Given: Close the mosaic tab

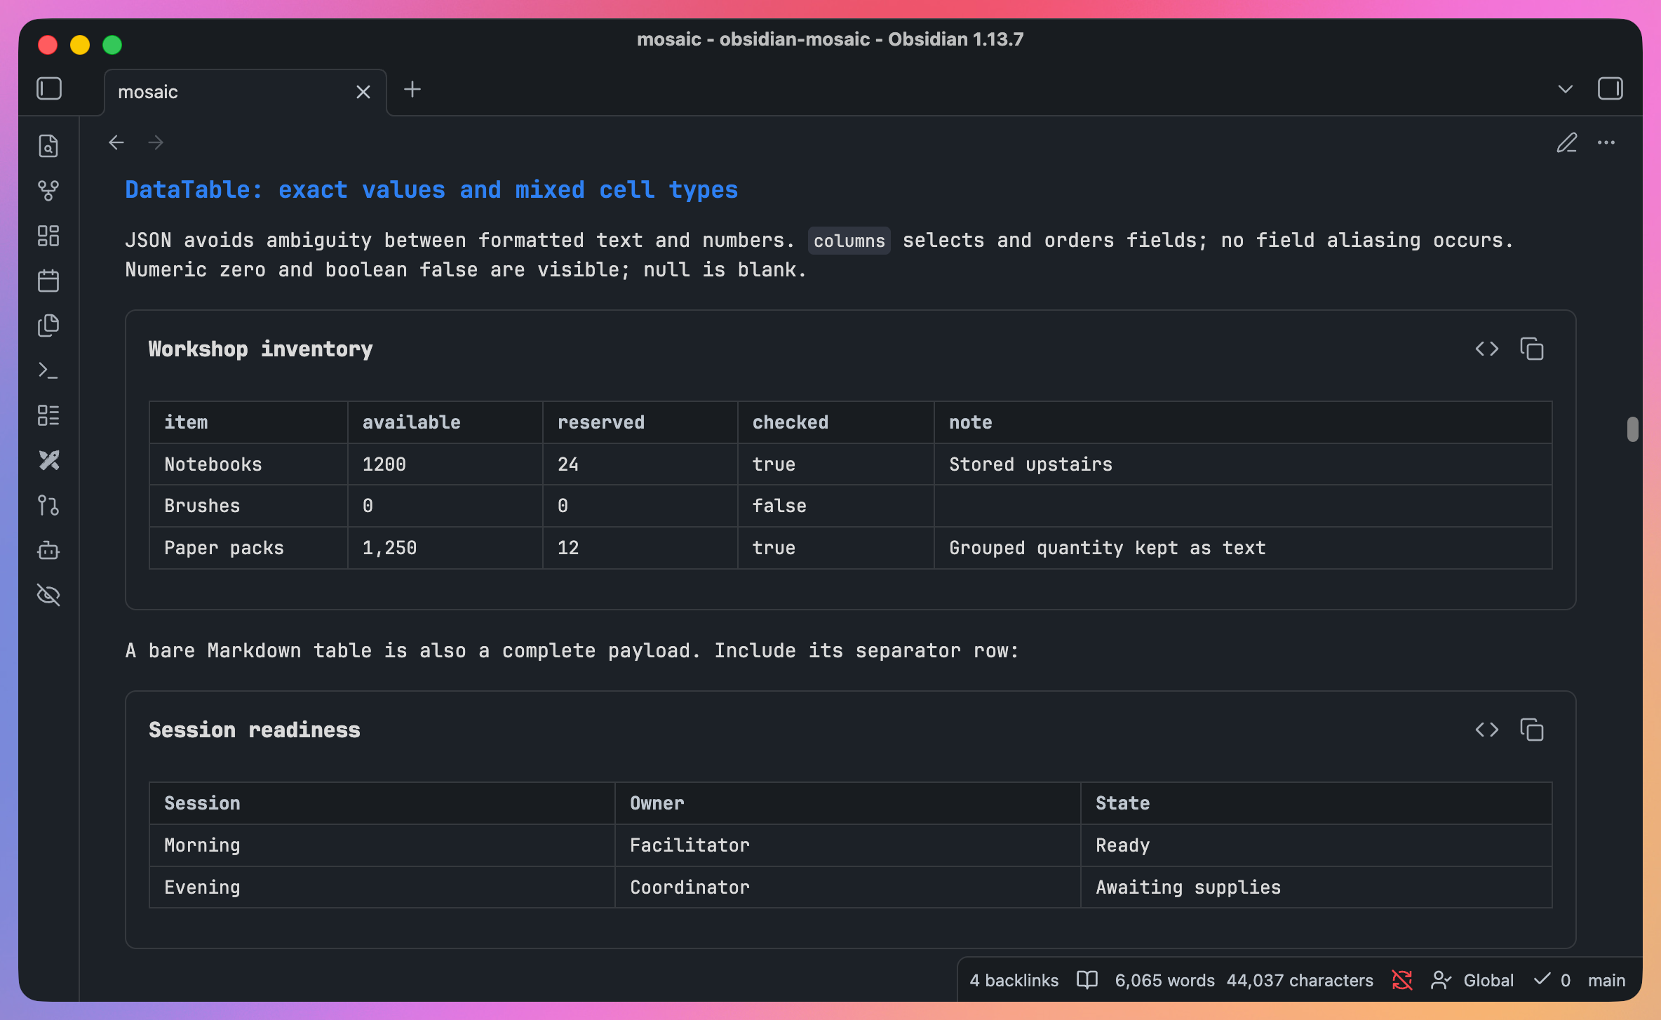Looking at the screenshot, I should pyautogui.click(x=363, y=92).
